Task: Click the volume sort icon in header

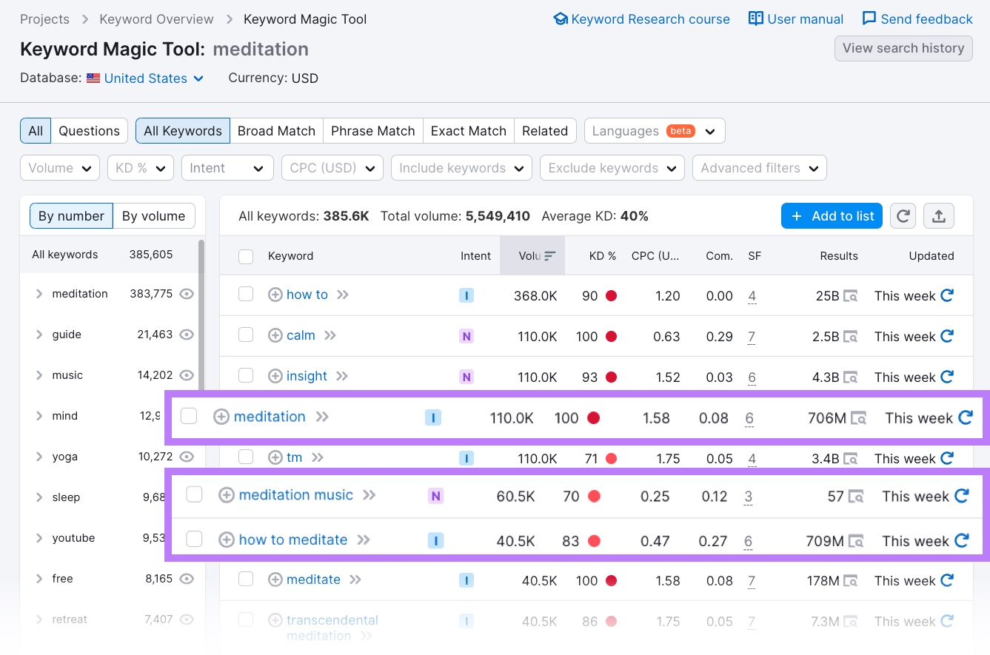Action: (x=549, y=256)
